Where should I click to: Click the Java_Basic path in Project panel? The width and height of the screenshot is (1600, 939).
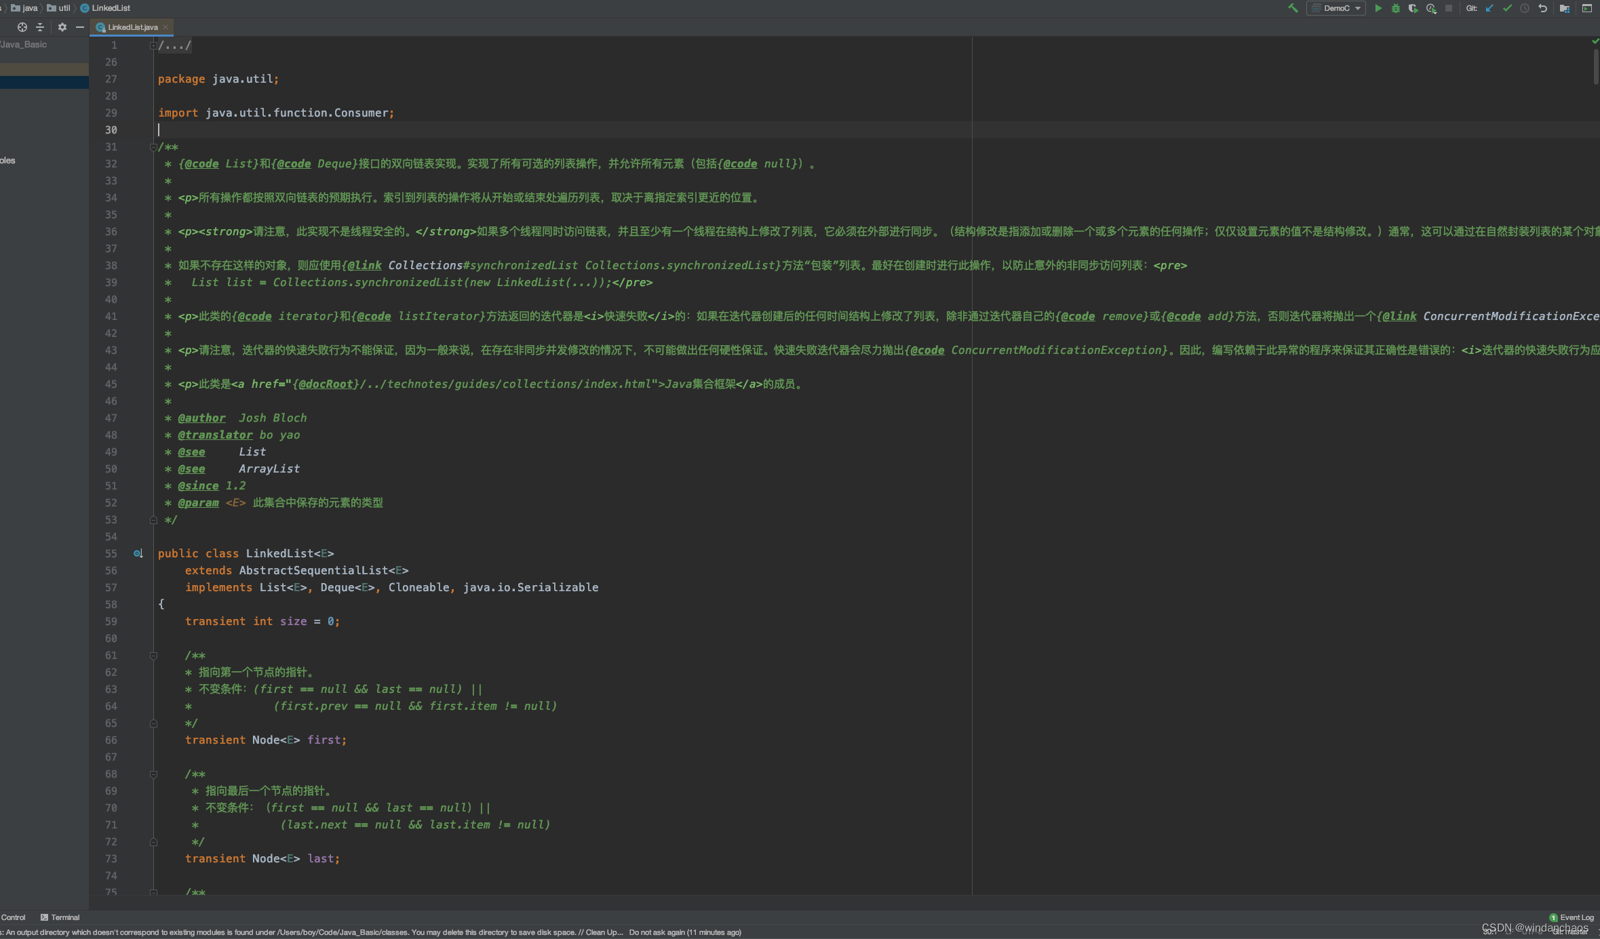[x=24, y=45]
